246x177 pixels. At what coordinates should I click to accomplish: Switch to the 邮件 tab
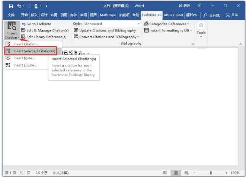click(x=74, y=15)
